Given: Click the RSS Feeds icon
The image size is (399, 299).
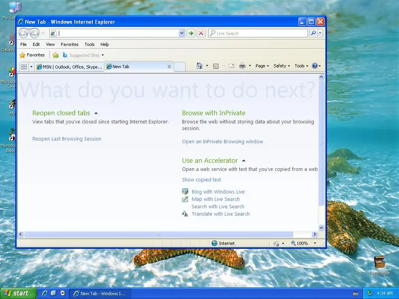Looking at the screenshot, I should coord(216,66).
